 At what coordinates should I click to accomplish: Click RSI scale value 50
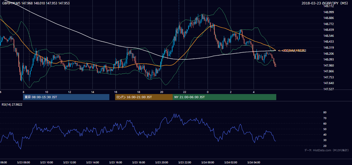(x=325, y=129)
